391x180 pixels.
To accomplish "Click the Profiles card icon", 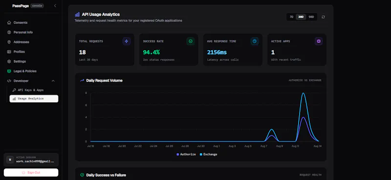I will (9, 52).
